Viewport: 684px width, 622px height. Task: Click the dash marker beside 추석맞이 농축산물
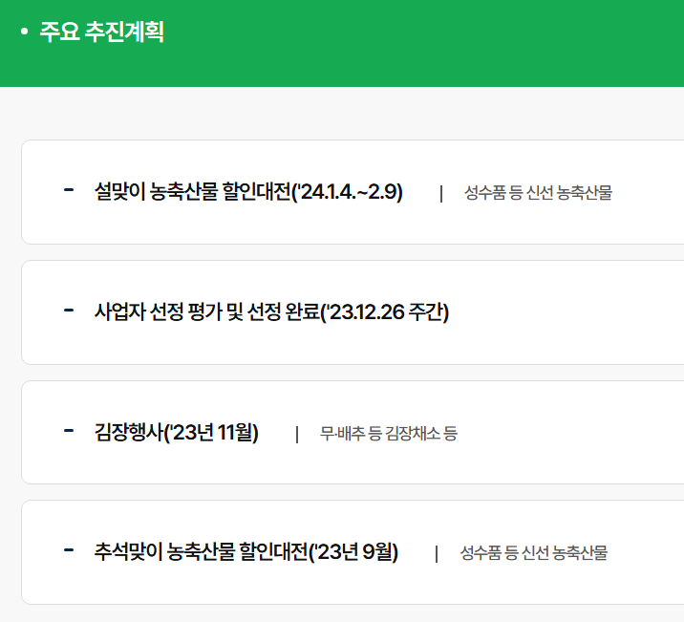click(69, 550)
